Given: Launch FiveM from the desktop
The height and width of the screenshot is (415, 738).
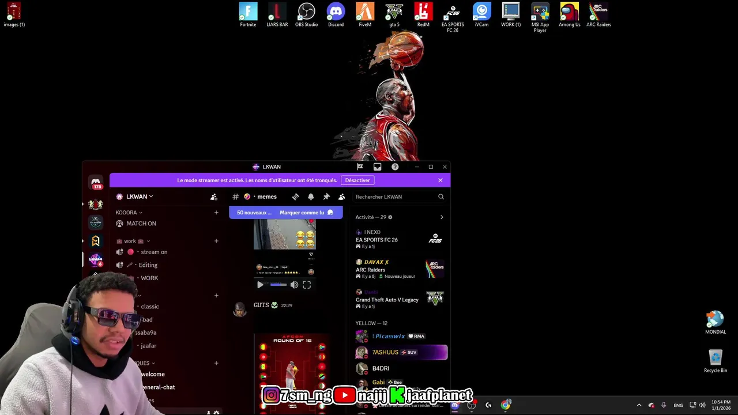Looking at the screenshot, I should coord(365,15).
